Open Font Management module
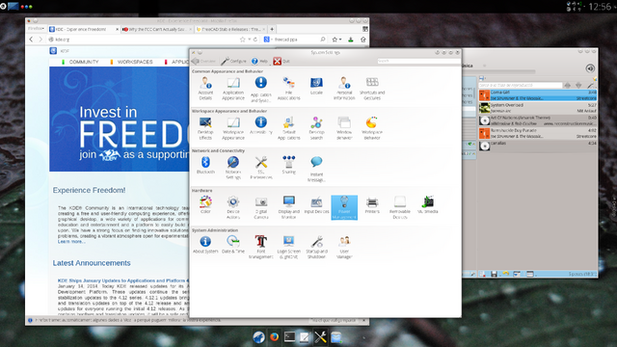Image resolution: width=617 pixels, height=347 pixels. 261,248
